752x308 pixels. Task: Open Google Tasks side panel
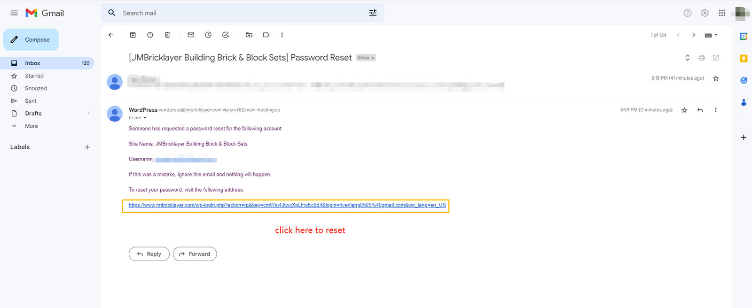744,80
